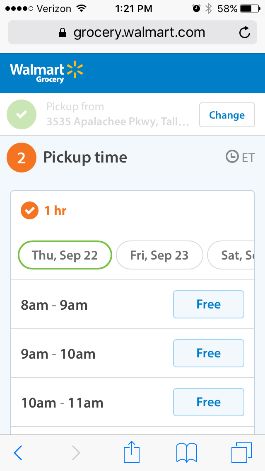The image size is (265, 471).
Task: Choose the Free 9am - 10am slot
Action: point(209,353)
